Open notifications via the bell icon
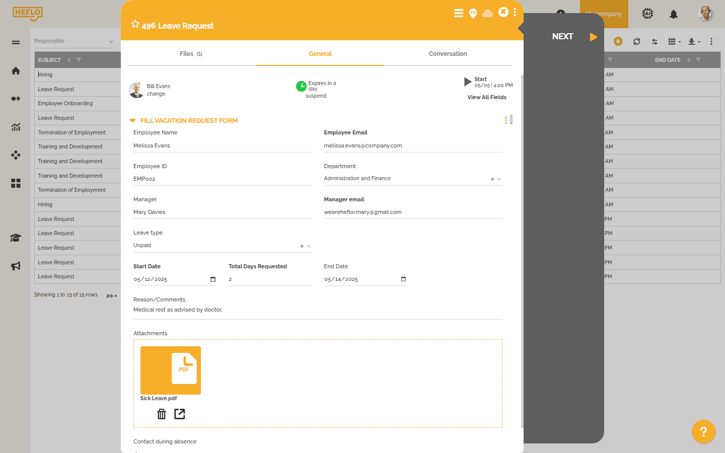The image size is (725, 453). click(674, 14)
